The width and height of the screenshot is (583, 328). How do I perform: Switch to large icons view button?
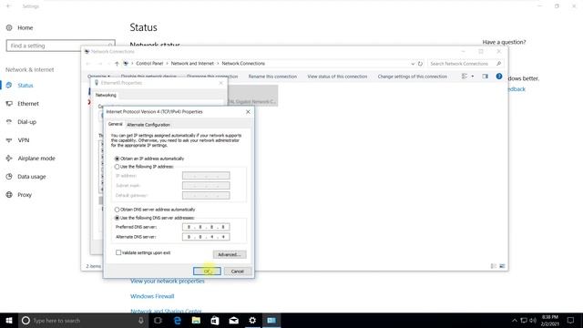tap(502, 266)
